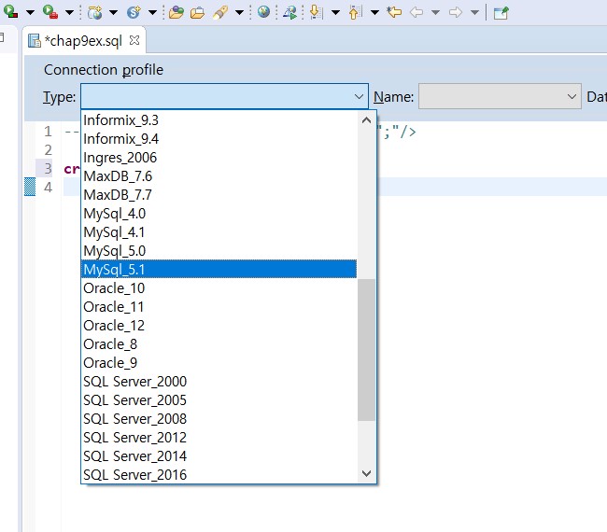Expand the External Tools dropdown arrow

coord(69,12)
